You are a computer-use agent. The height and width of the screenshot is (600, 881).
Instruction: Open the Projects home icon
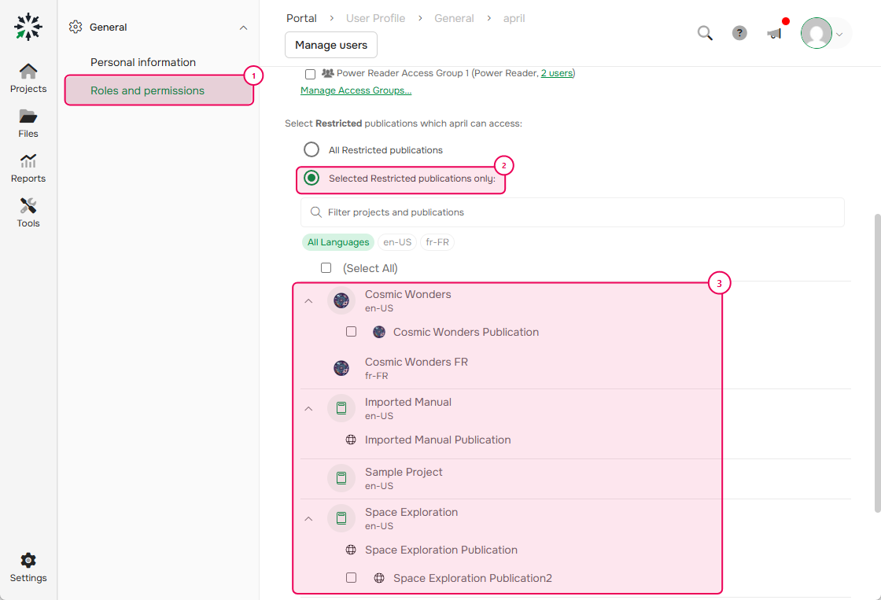[x=28, y=72]
